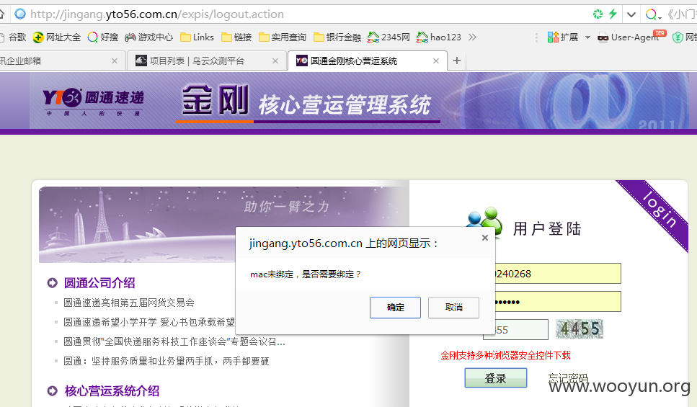Open 圆通：坚持服务质量和业务量两手抓 news item
Screen dimensions: 697x407
(167, 361)
